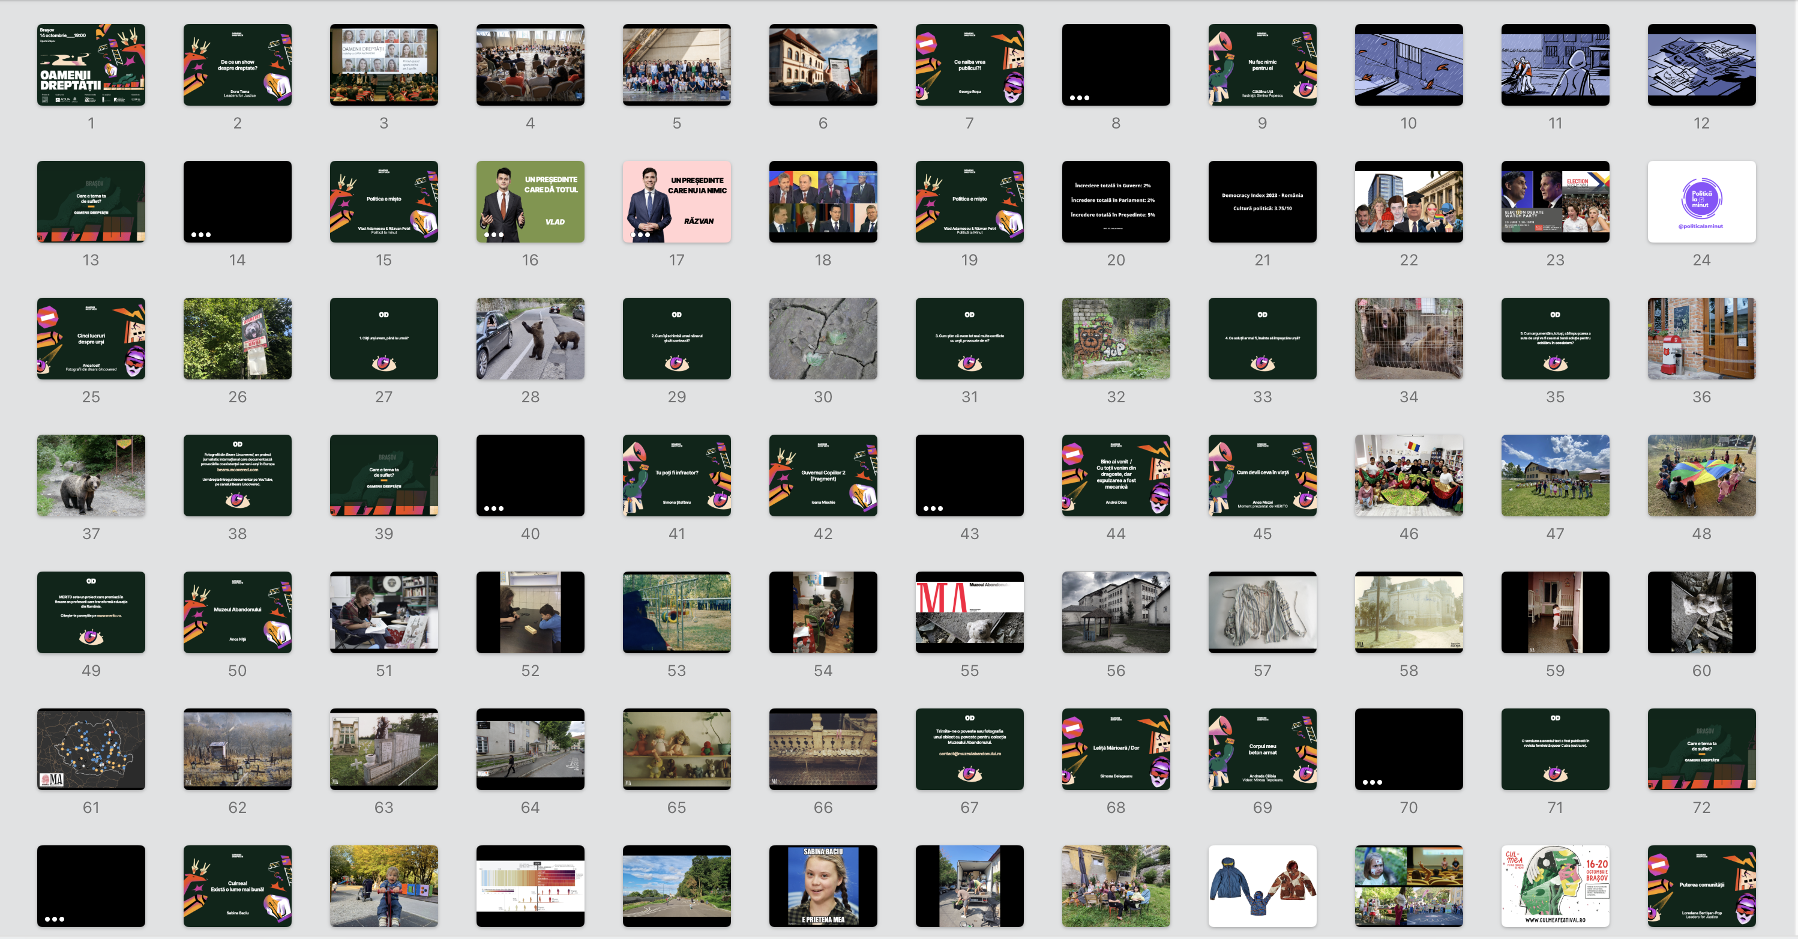Open the Democracy Index 2023 România slide
Image resolution: width=1798 pixels, height=939 pixels.
click(1262, 201)
